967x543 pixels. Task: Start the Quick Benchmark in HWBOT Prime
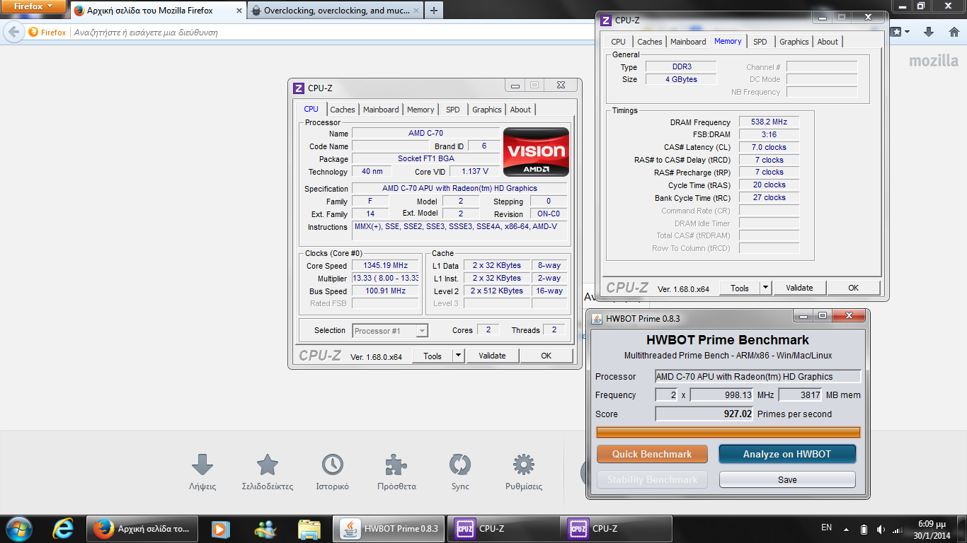[x=652, y=454]
